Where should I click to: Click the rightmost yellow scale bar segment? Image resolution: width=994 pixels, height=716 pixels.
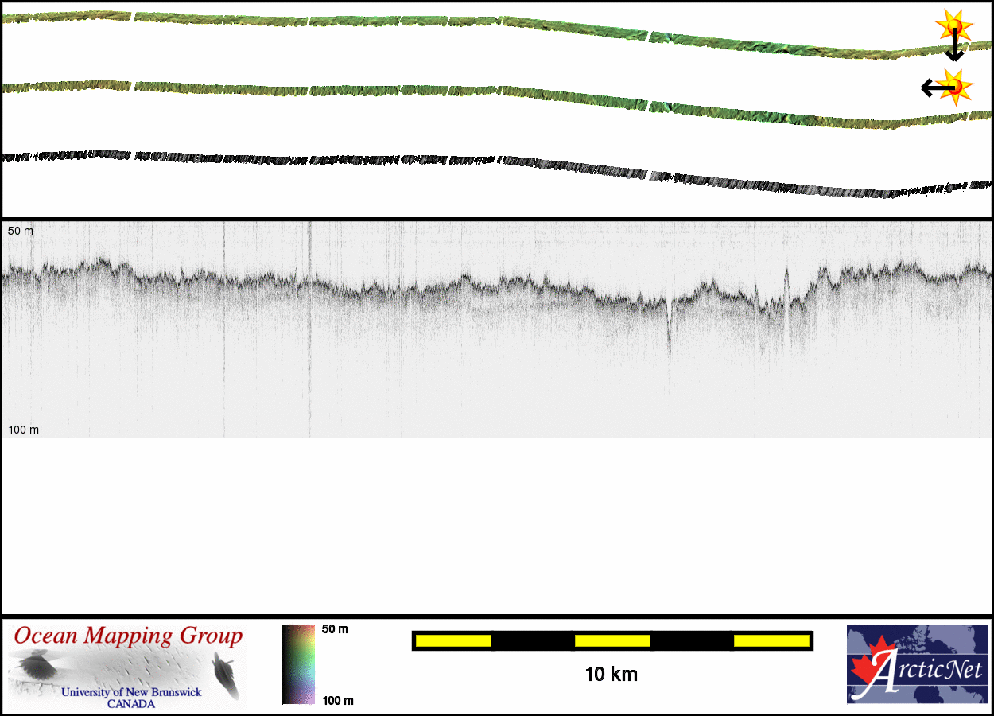[x=771, y=640]
